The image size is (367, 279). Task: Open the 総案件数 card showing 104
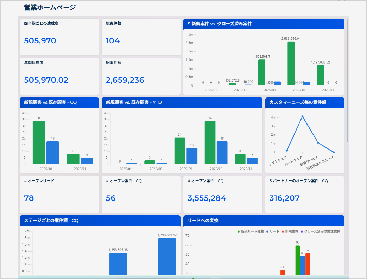(x=141, y=37)
